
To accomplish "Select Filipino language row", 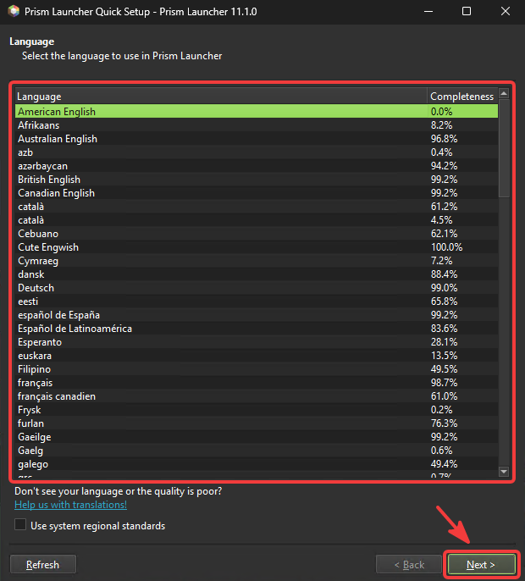I will point(257,369).
